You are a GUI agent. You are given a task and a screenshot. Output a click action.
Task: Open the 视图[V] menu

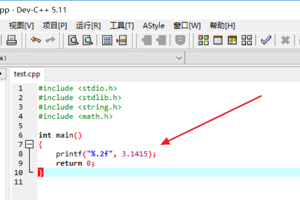coord(21,25)
